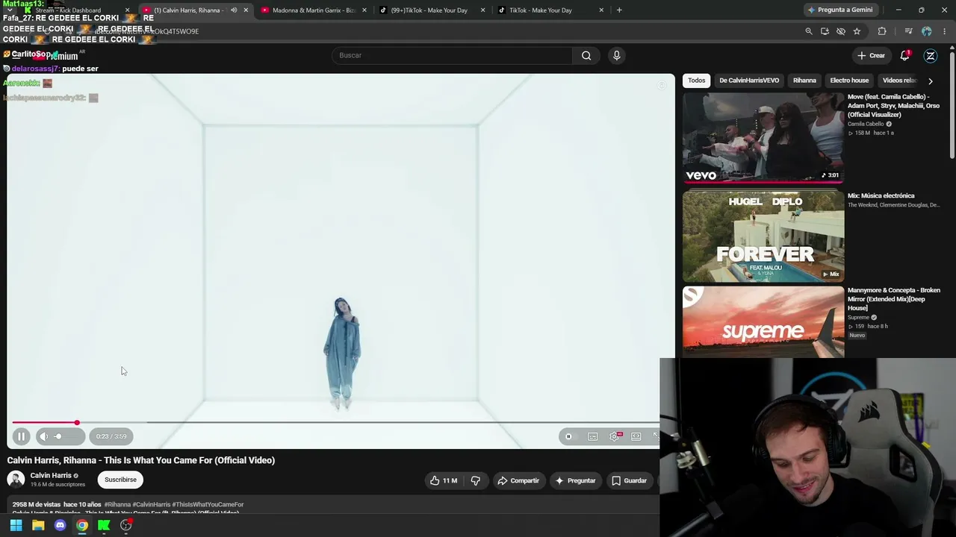Open the Windows Start menu
This screenshot has width=956, height=537.
pos(16,525)
